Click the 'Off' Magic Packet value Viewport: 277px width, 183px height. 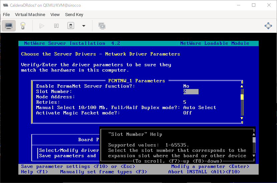(188, 113)
